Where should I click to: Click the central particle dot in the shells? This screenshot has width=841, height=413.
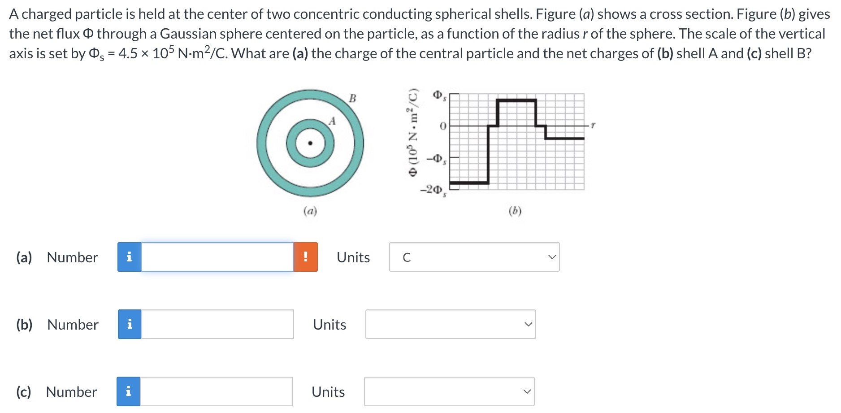[310, 143]
